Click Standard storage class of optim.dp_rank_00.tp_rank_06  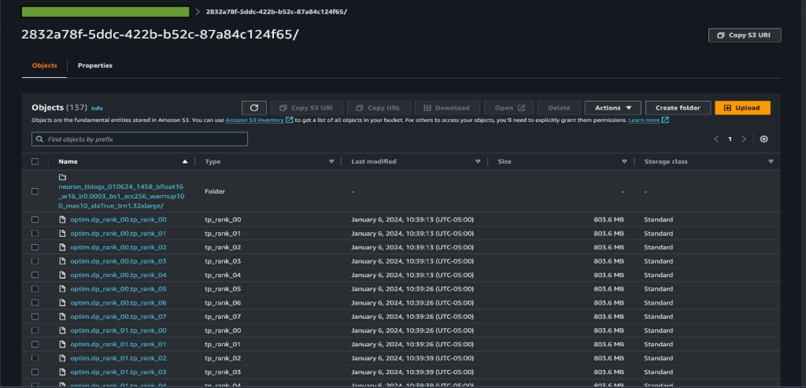click(x=659, y=303)
